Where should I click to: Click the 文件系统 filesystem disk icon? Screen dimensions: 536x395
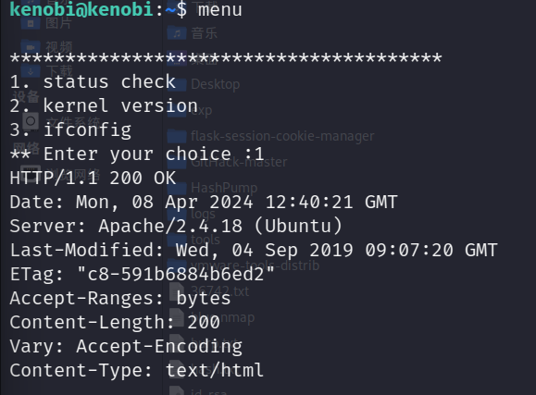31,121
